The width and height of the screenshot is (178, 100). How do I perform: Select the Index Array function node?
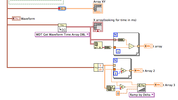click(98, 45)
